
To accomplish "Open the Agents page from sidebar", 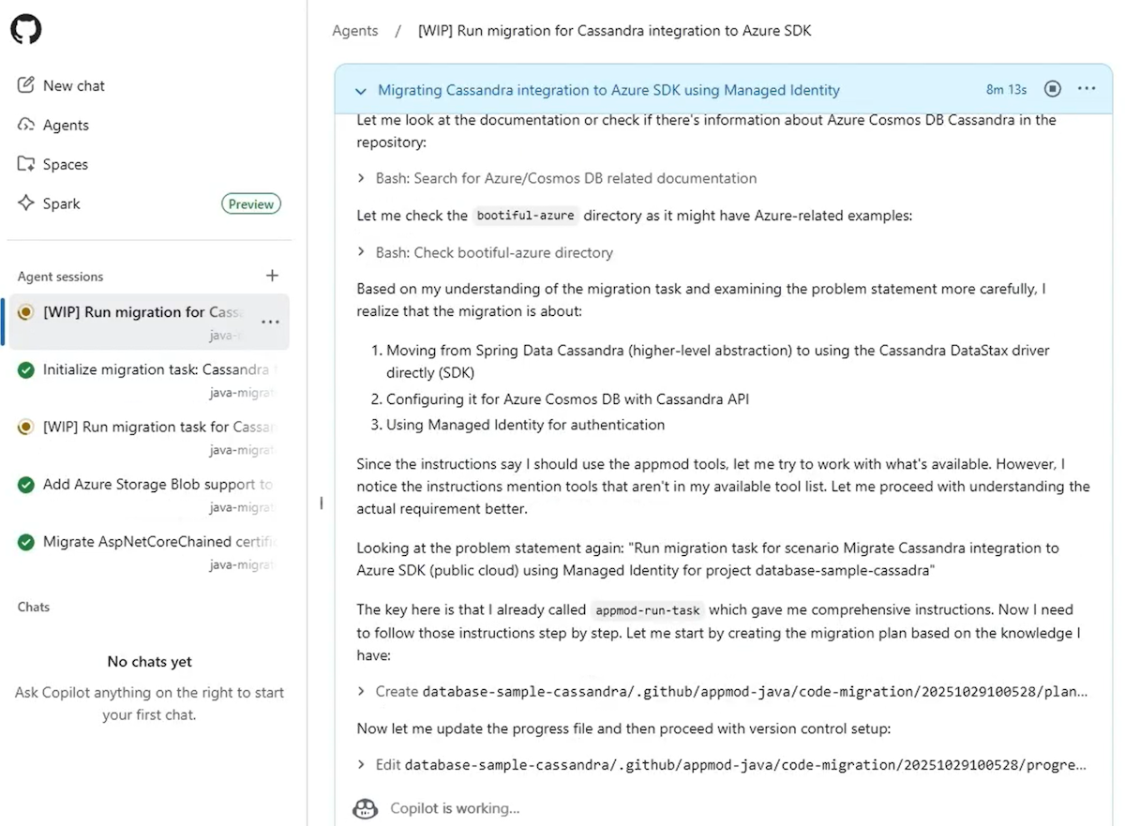I will tap(66, 125).
